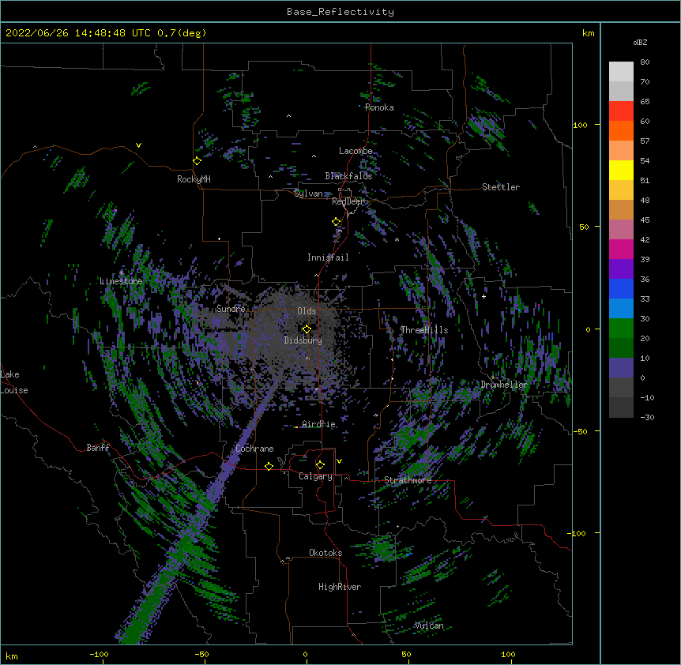Click the Olds town label
Viewport: 681px width, 665px height.
coord(307,311)
